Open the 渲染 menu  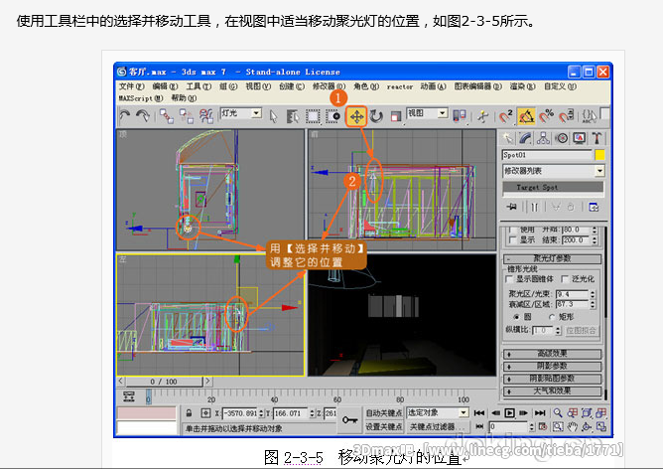(523, 86)
